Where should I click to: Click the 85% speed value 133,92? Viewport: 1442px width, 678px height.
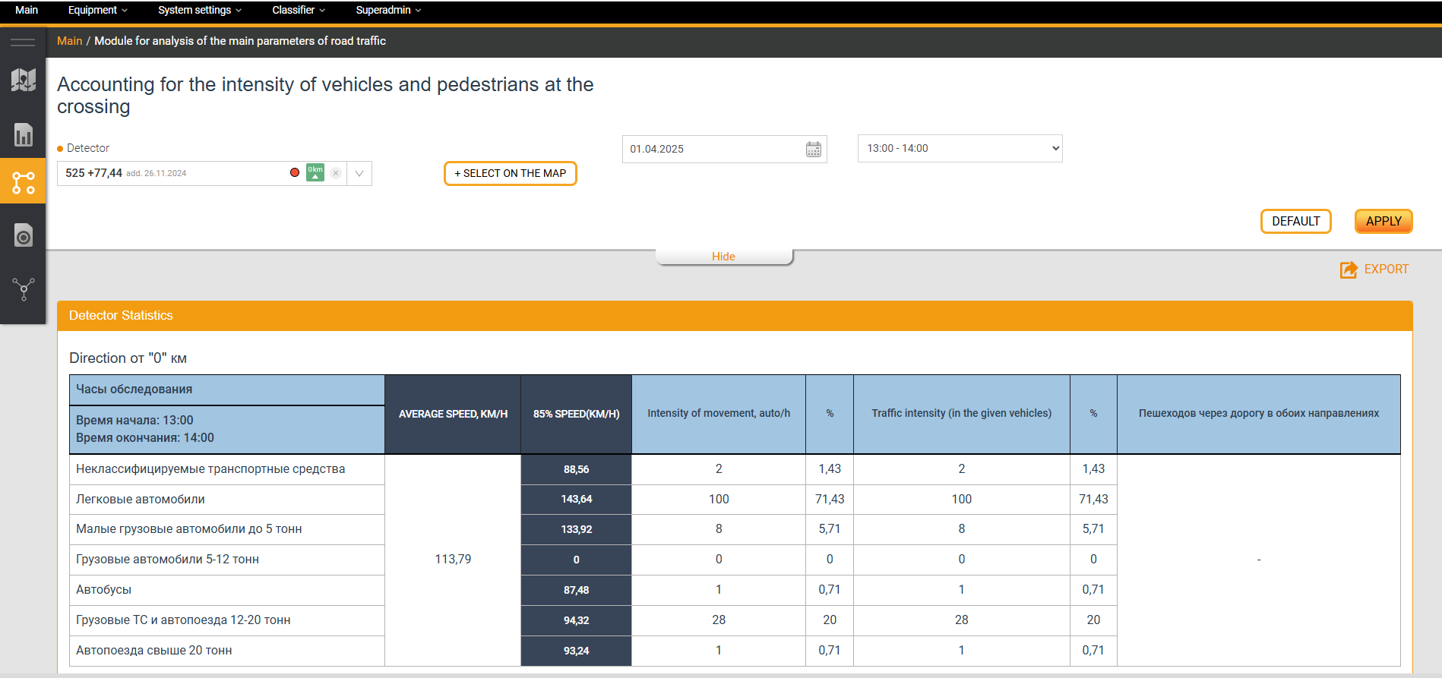577,530
